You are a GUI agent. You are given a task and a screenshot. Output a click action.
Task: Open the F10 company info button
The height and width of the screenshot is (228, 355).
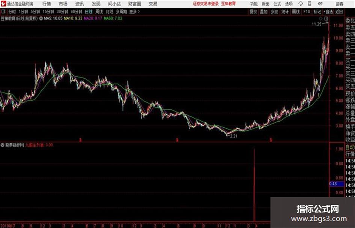click(x=307, y=12)
